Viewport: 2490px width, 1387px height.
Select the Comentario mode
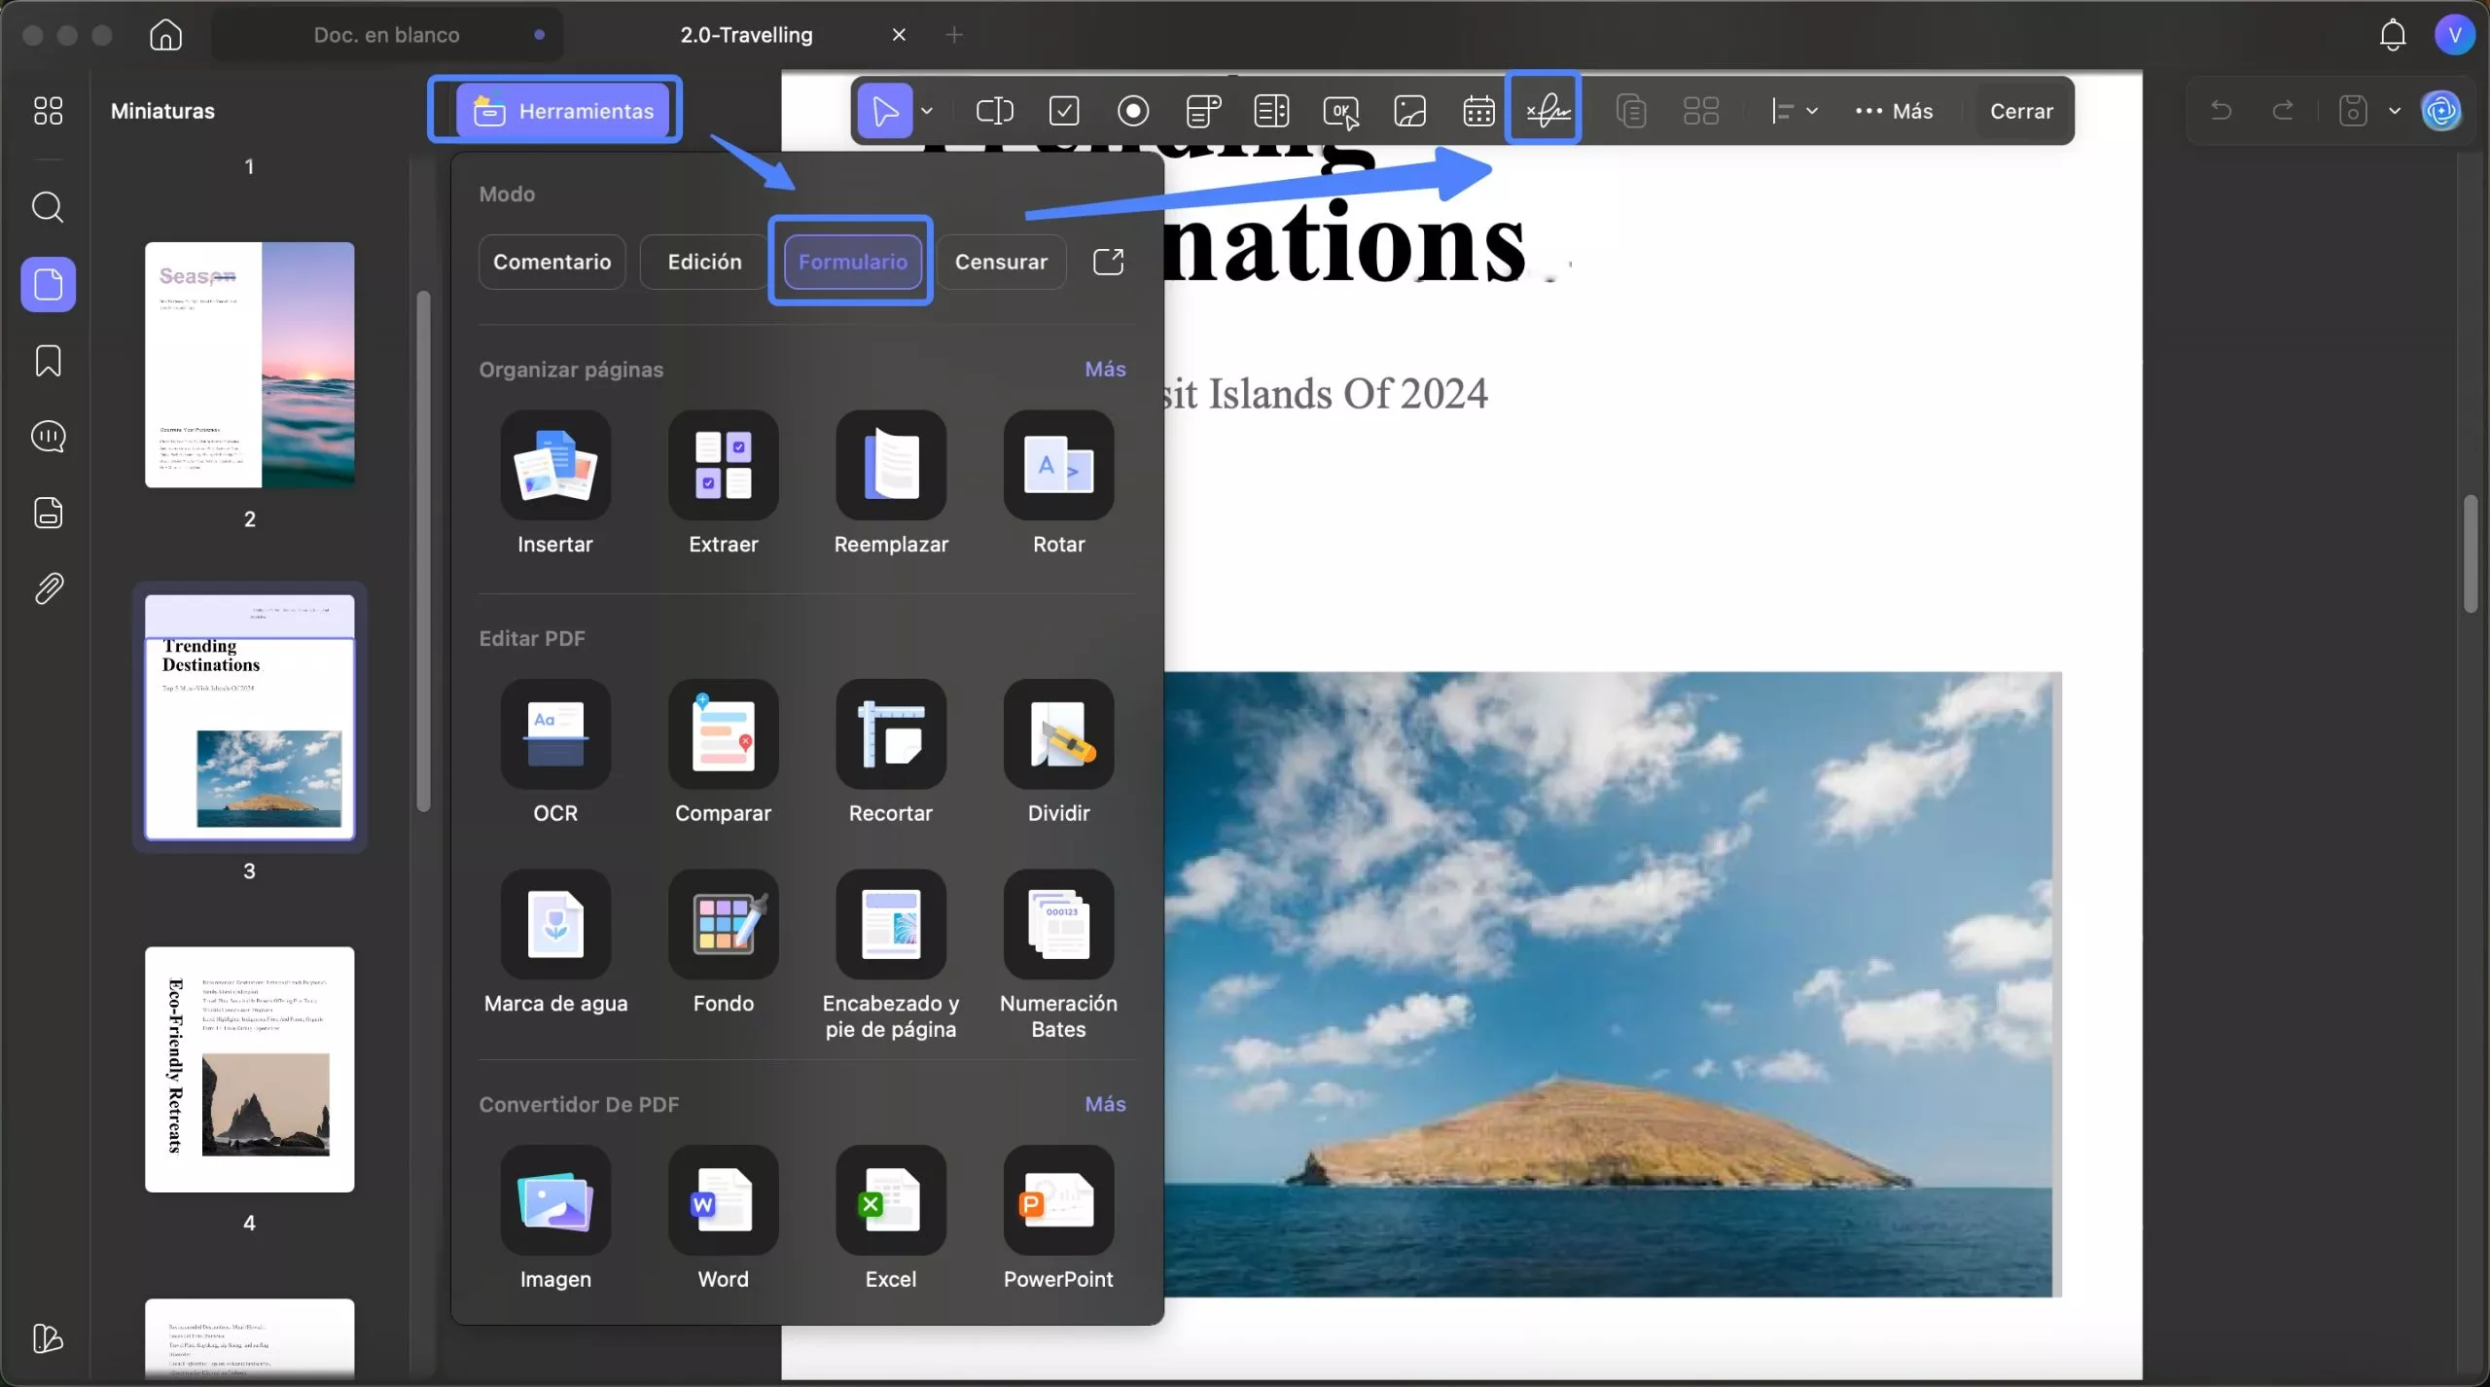pos(551,262)
